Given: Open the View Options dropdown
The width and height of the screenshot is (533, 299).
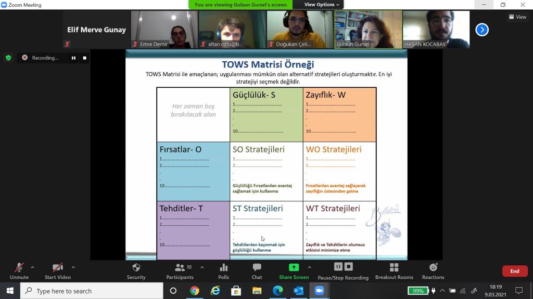Looking at the screenshot, I should pyautogui.click(x=321, y=5).
